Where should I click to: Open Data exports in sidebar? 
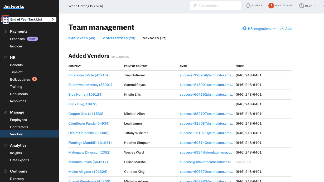(20, 160)
